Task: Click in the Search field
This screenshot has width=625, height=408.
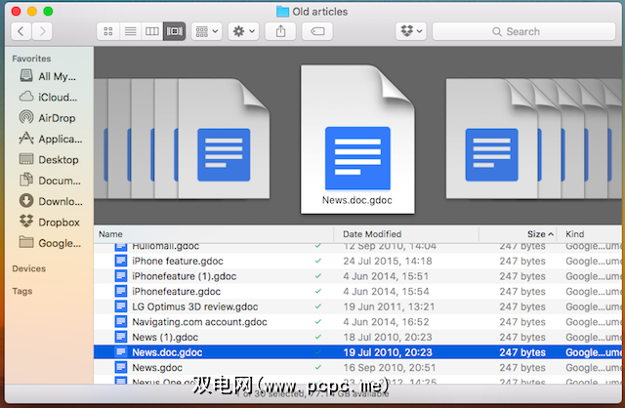Action: point(523,31)
